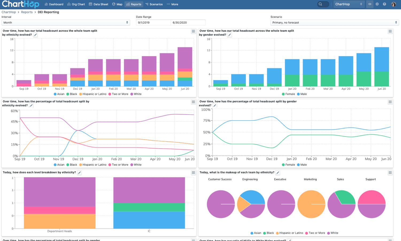This screenshot has height=241, width=401.
Task: Open the Scenario dropdown showing Primary, no forecast
Action: (x=334, y=22)
